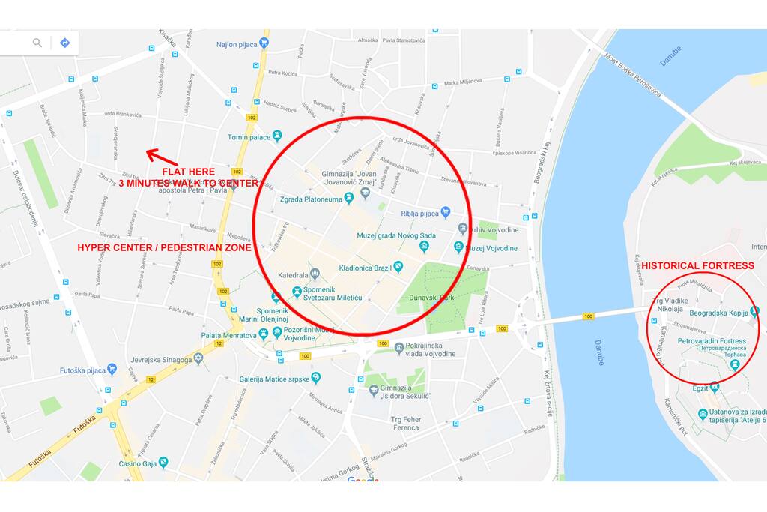
Task: Click the Palata Menratova marker icon
Action: [264, 334]
